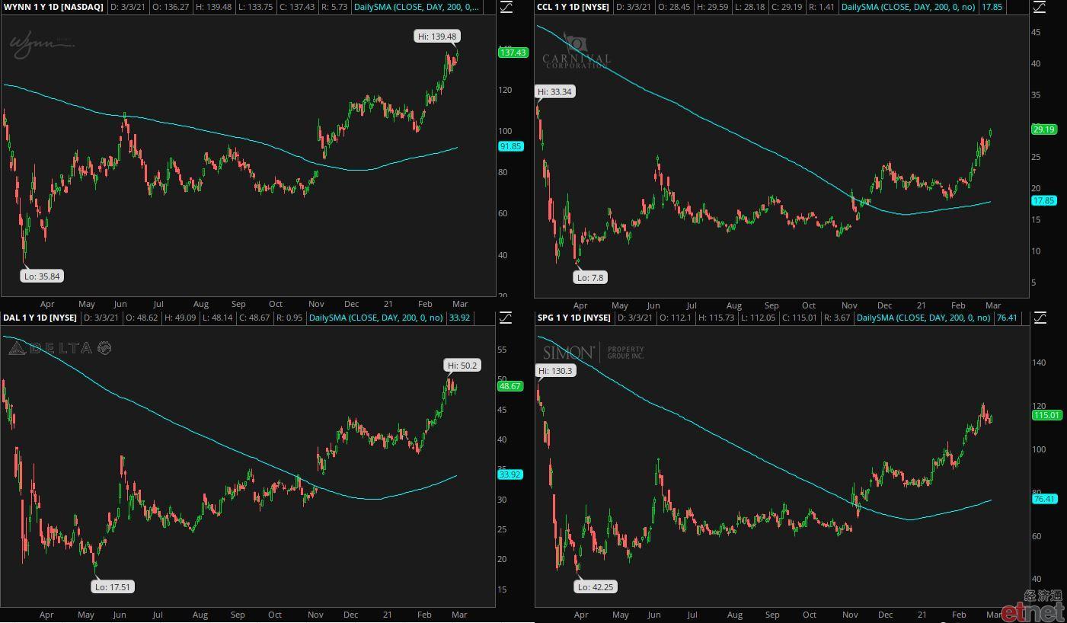Click the 140 level on the SPG price axis
This screenshot has width=1067, height=623.
(x=1038, y=363)
